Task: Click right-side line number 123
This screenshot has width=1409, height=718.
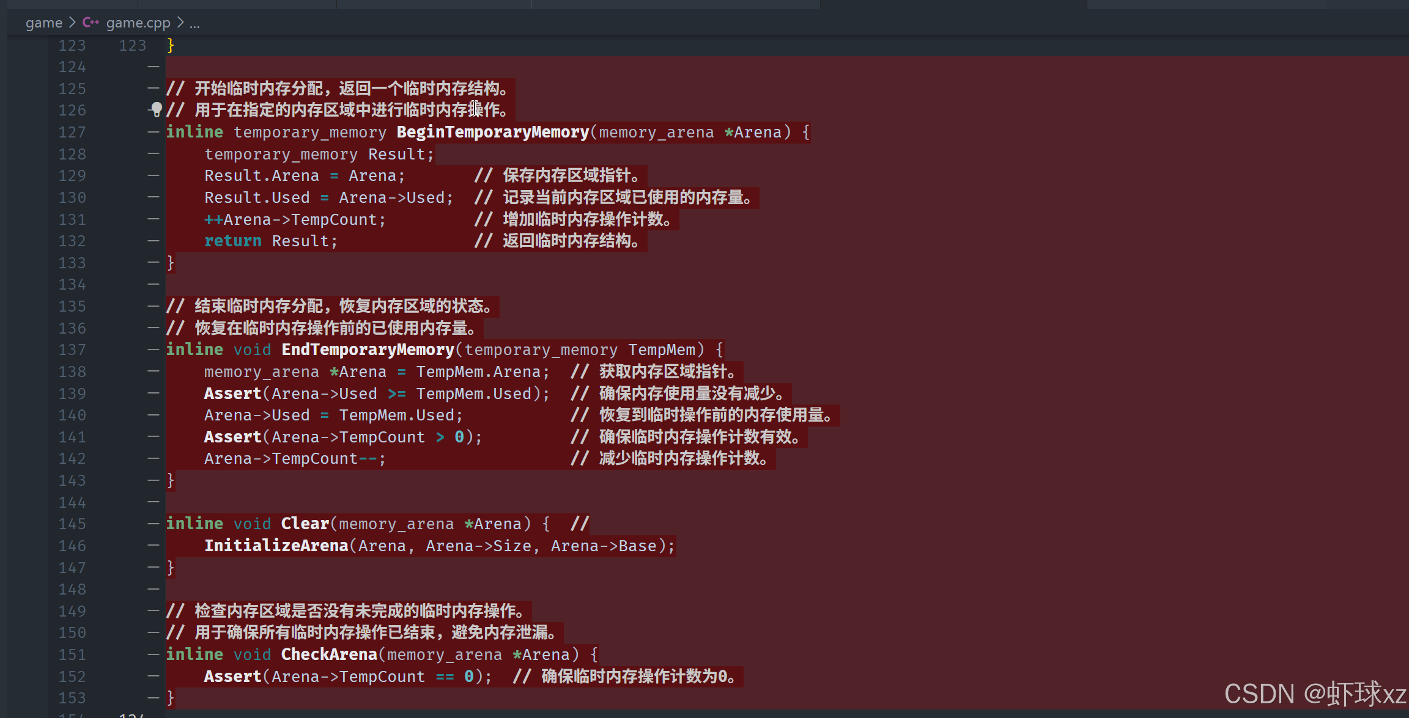Action: click(x=132, y=45)
